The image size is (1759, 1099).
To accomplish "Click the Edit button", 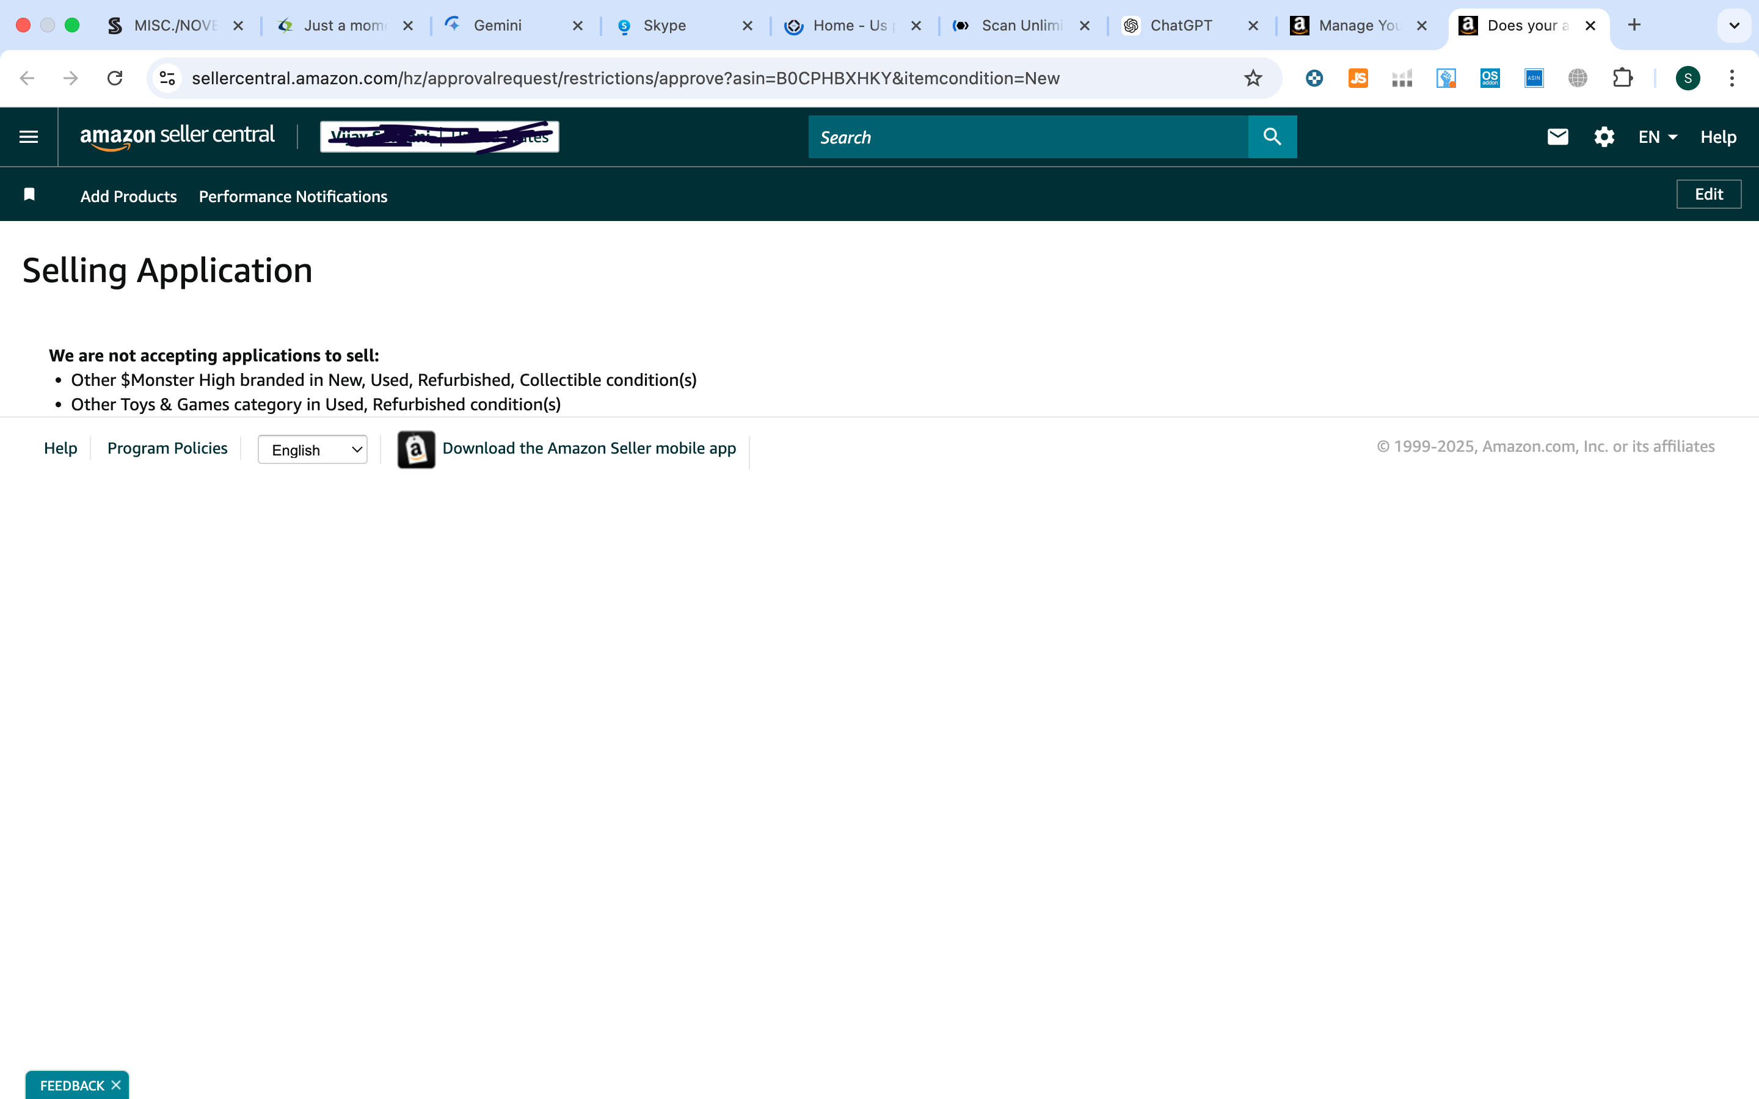I will (1709, 194).
